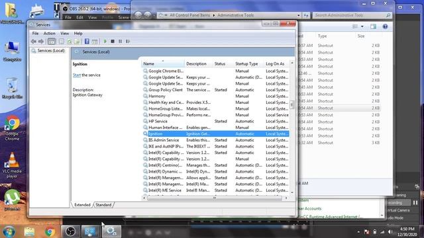Image resolution: width=424 pixels, height=238 pixels.
Task: Switch to the Standard tab
Action: tap(103, 205)
